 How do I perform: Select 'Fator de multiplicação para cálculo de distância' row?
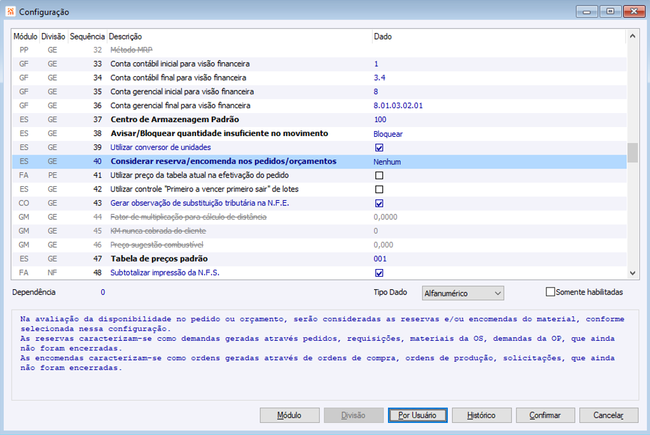pyautogui.click(x=319, y=217)
